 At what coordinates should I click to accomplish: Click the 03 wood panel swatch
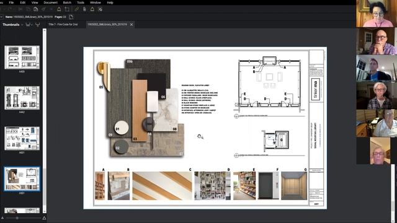[x=140, y=110]
